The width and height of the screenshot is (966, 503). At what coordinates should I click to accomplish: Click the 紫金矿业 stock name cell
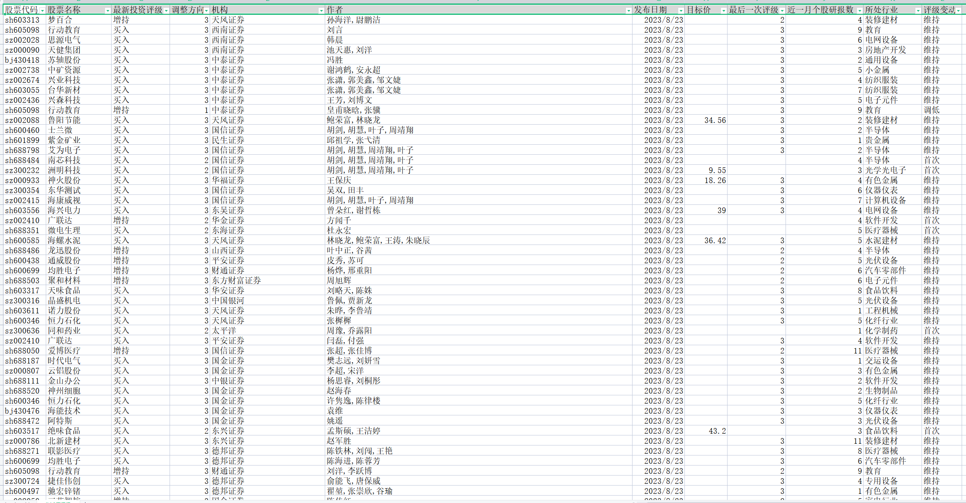[78, 140]
